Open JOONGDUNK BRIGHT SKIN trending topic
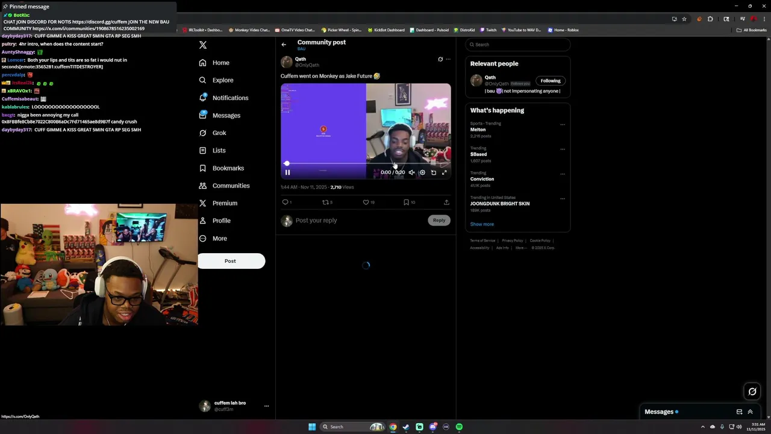771x434 pixels. pos(500,204)
